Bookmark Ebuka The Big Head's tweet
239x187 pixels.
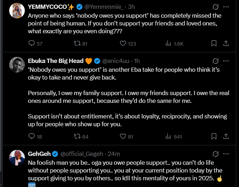click(x=214, y=136)
